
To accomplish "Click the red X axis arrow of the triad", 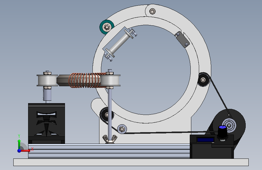I will (x=25, y=151).
